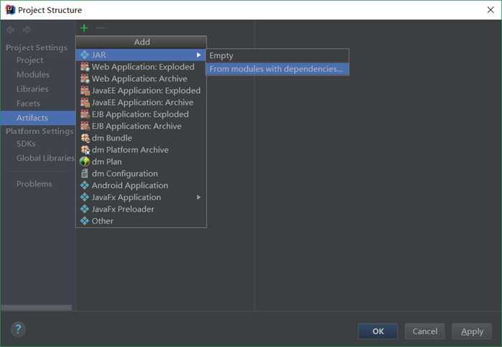Click the OK button

378,331
